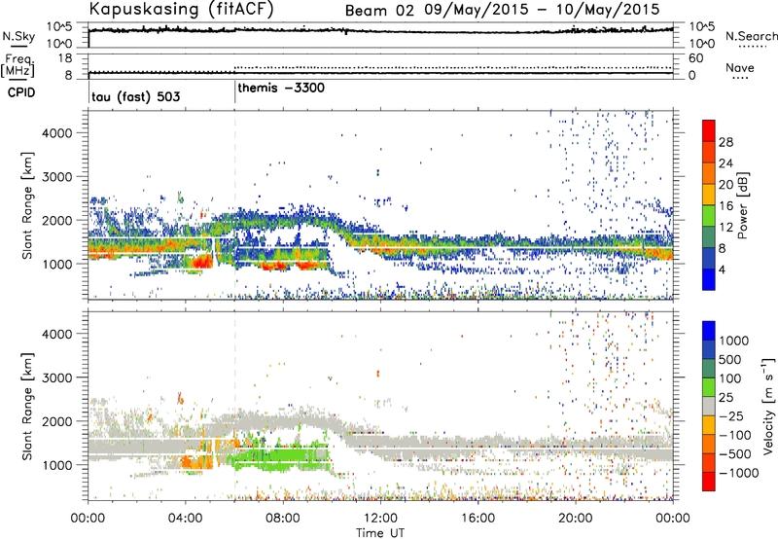Click the 'tau (fast) 503' CPID text
This screenshot has height=539, width=778.
pos(136,96)
